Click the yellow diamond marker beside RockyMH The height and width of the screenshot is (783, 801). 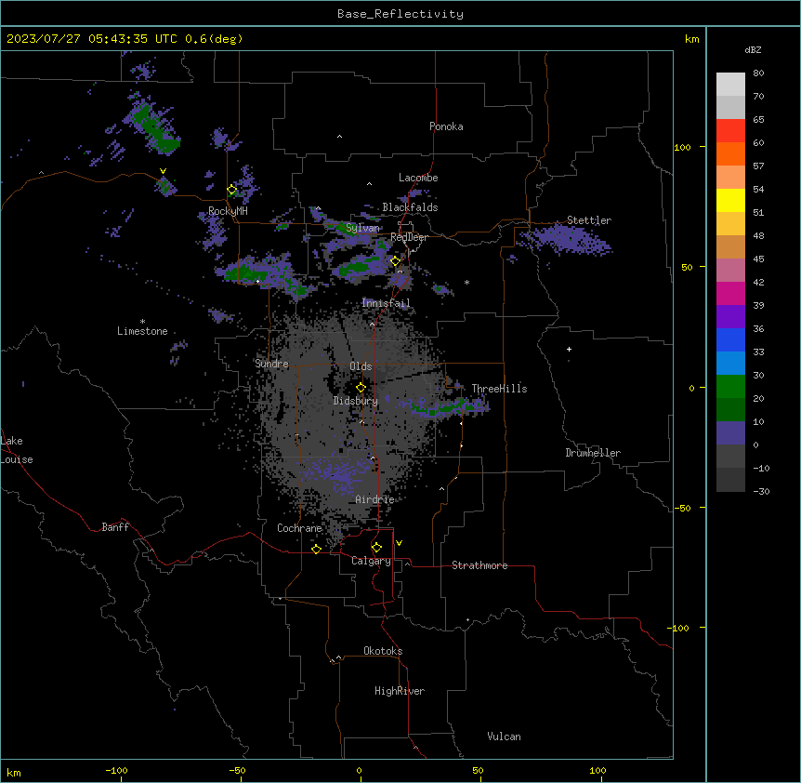tap(232, 190)
